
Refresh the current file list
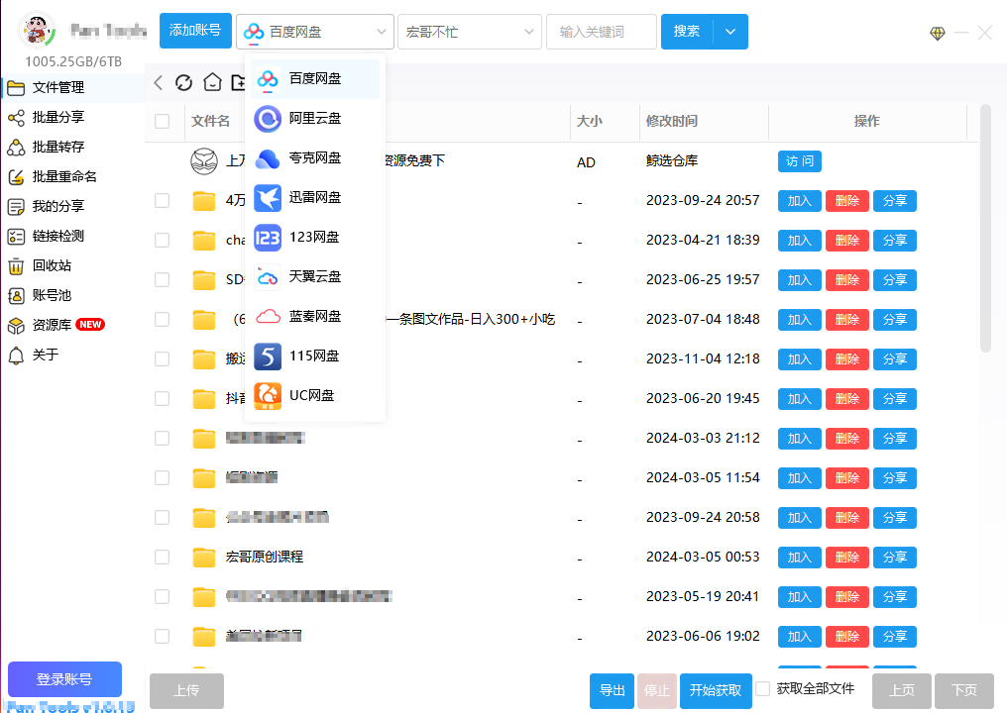pos(183,83)
